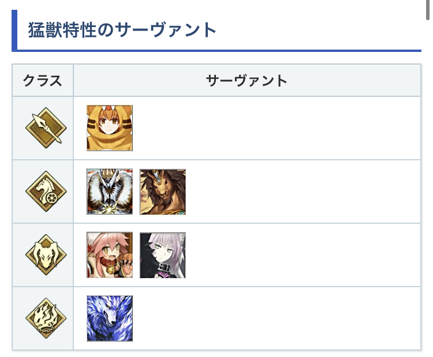Click blank space in the Lancer row's servant cell

point(277,128)
